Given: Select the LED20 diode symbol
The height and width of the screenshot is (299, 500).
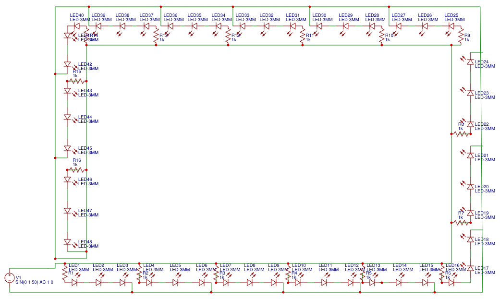Looking at the screenshot, I should click(x=470, y=186).
